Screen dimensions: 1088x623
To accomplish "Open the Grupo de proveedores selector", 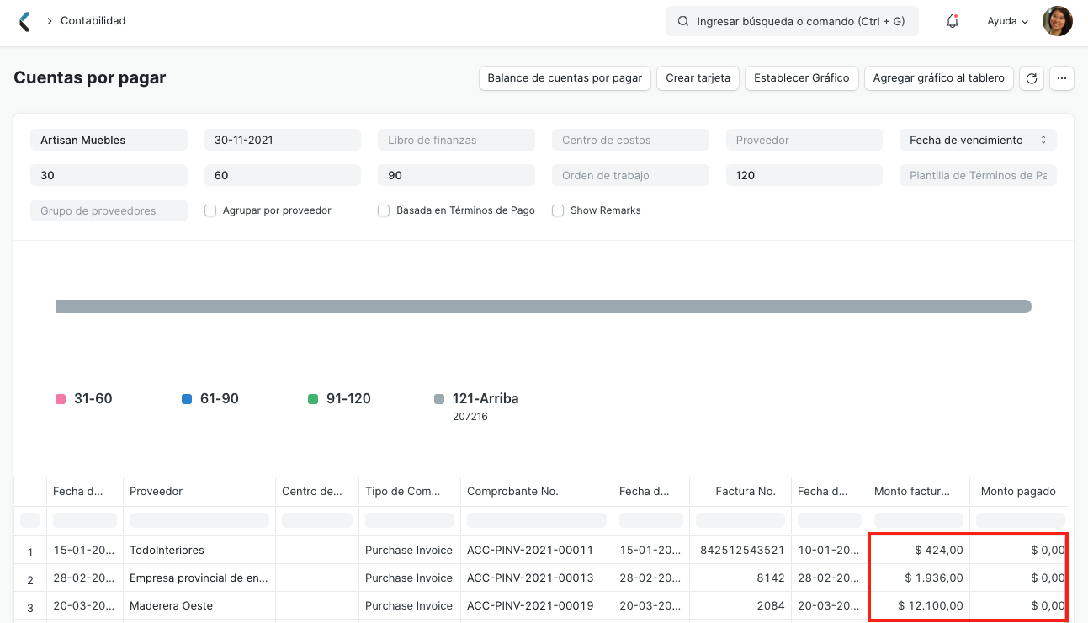I will coord(109,210).
